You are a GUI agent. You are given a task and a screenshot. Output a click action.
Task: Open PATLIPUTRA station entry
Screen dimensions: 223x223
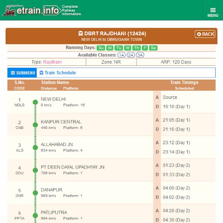(54, 213)
